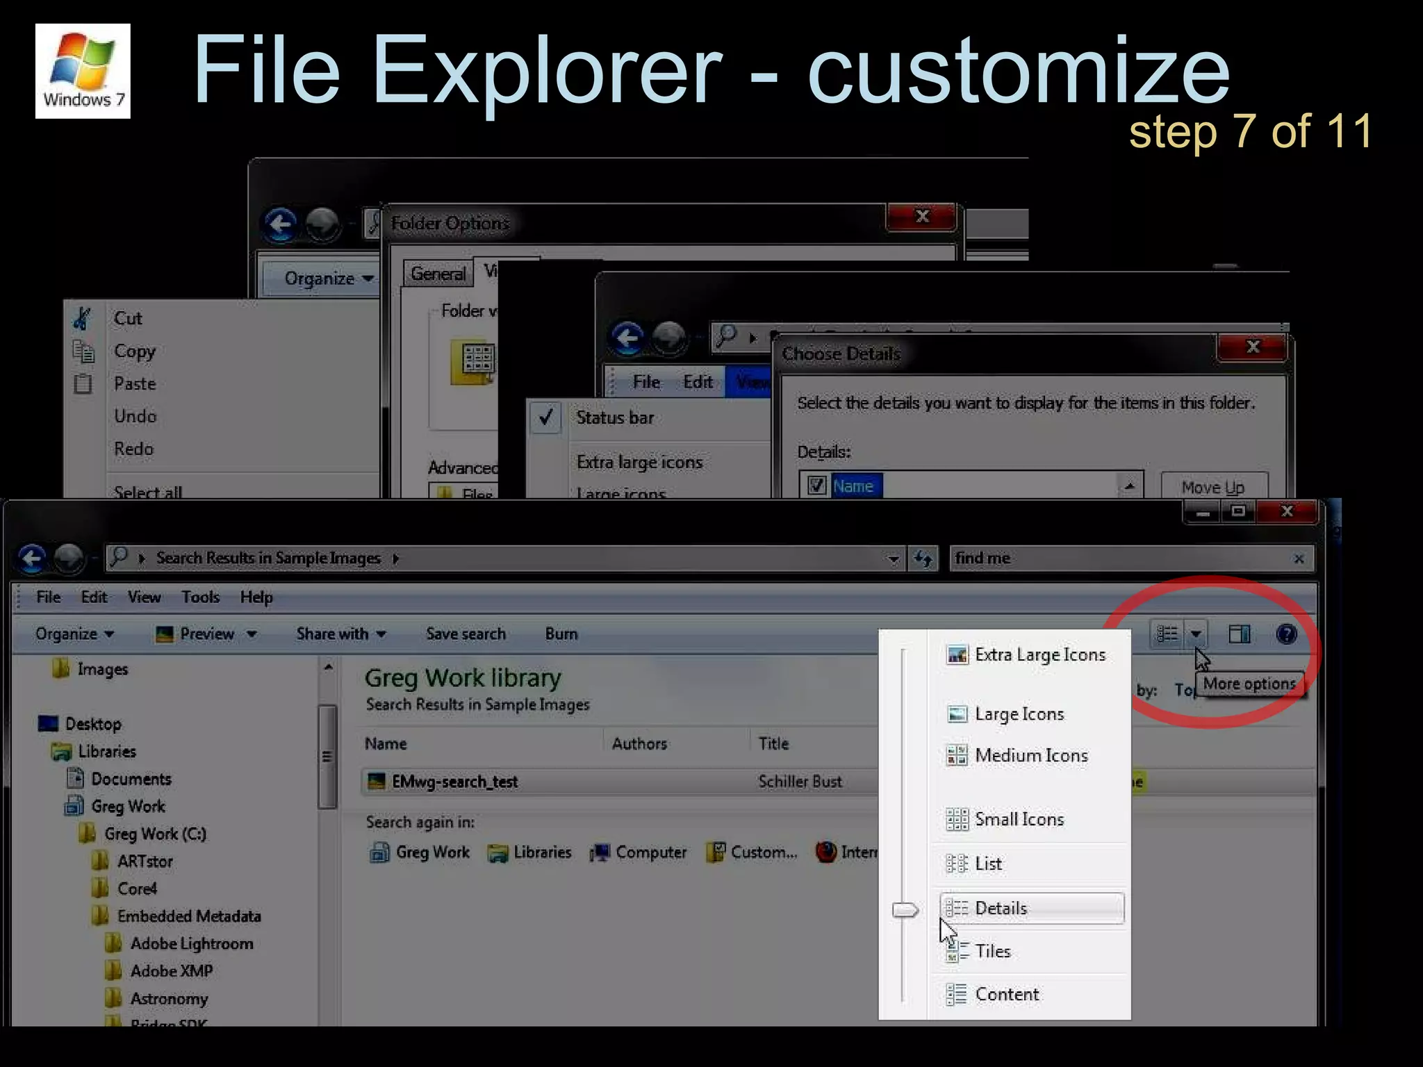The width and height of the screenshot is (1423, 1067).
Task: Sort by the Title column header
Action: pyautogui.click(x=773, y=743)
